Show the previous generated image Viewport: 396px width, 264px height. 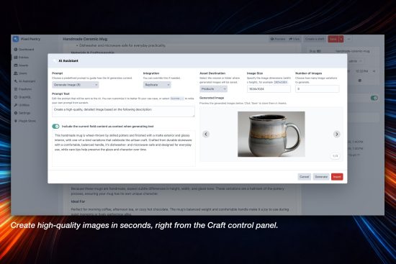pos(206,134)
